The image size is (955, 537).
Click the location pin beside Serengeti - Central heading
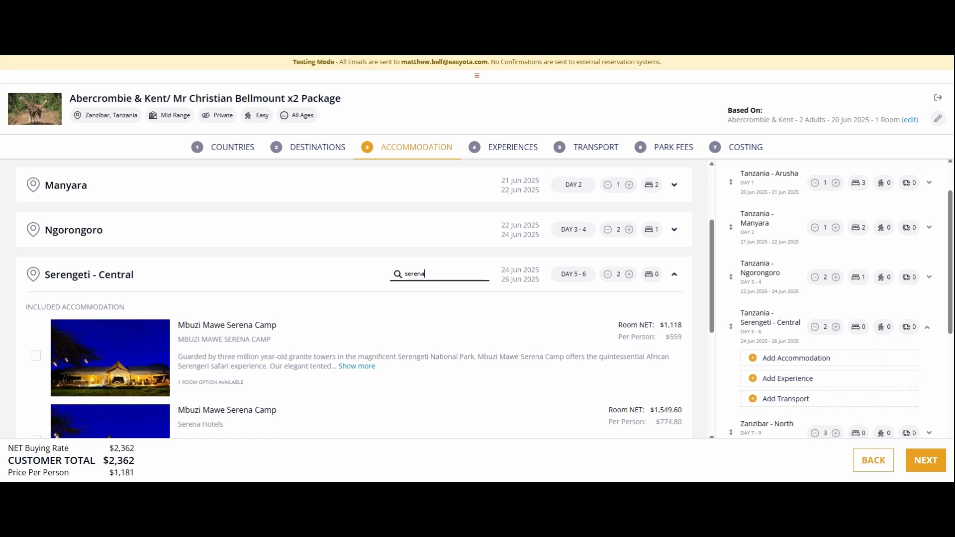(33, 274)
